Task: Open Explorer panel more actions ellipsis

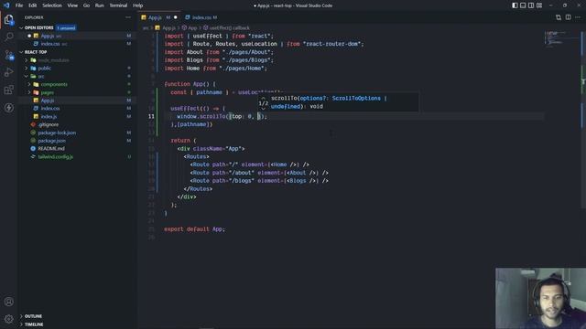Action: 128,17
